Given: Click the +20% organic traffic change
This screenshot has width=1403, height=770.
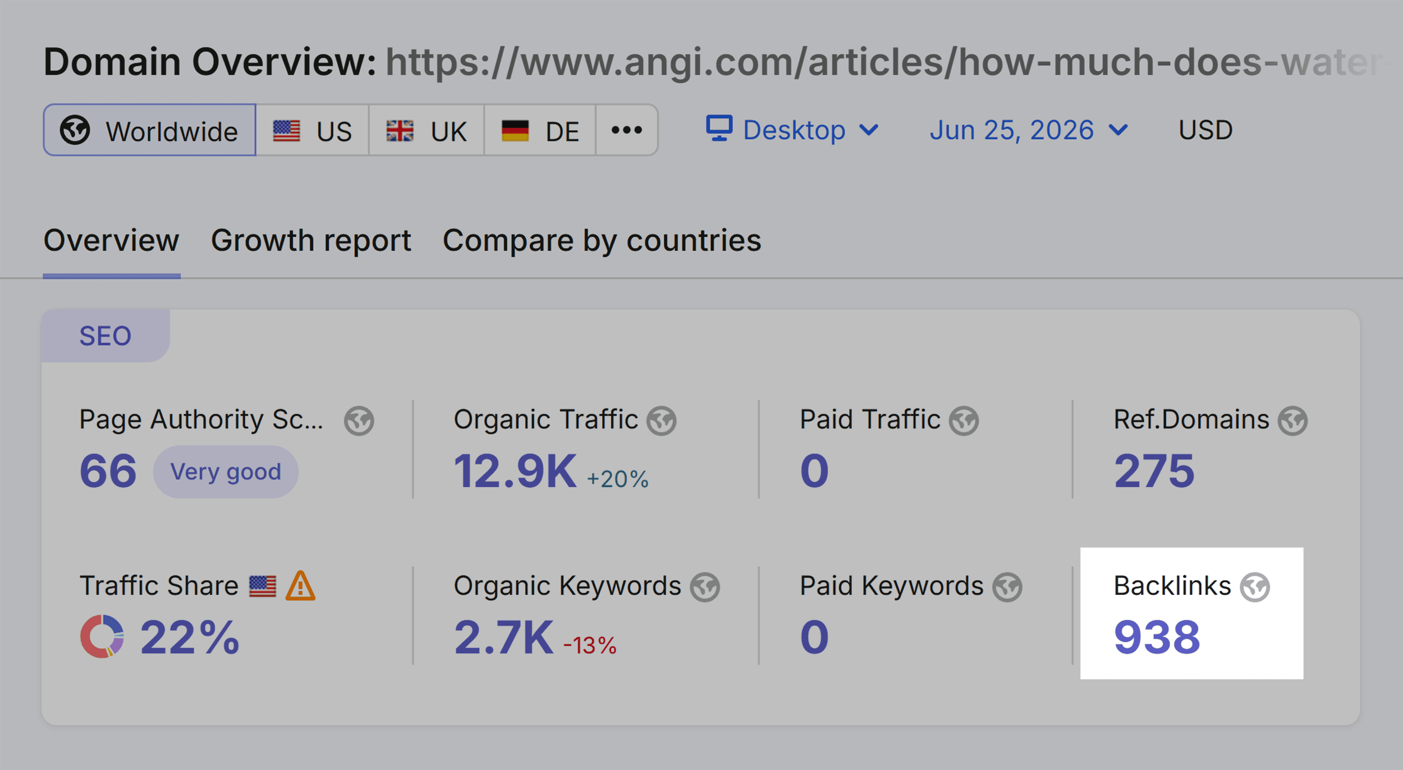Looking at the screenshot, I should click(x=618, y=479).
